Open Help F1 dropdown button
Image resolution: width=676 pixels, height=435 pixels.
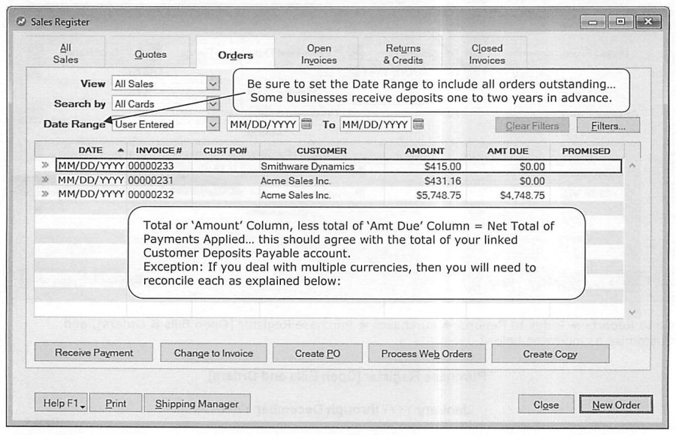[62, 403]
